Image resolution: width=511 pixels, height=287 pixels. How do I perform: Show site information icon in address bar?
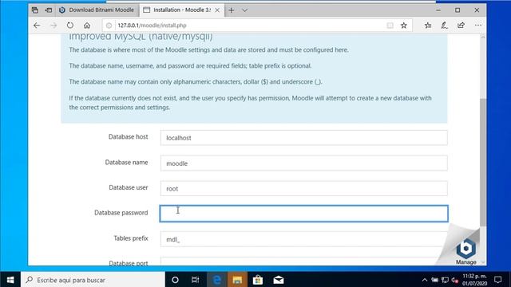pos(109,26)
